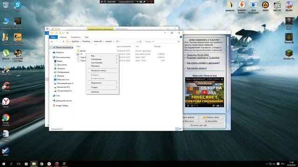Open the Создать context menu entry
298x167 pixels.
pos(102,87)
